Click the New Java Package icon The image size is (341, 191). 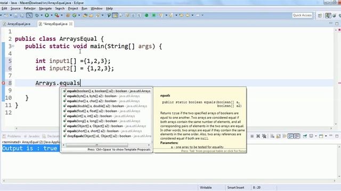point(68,15)
